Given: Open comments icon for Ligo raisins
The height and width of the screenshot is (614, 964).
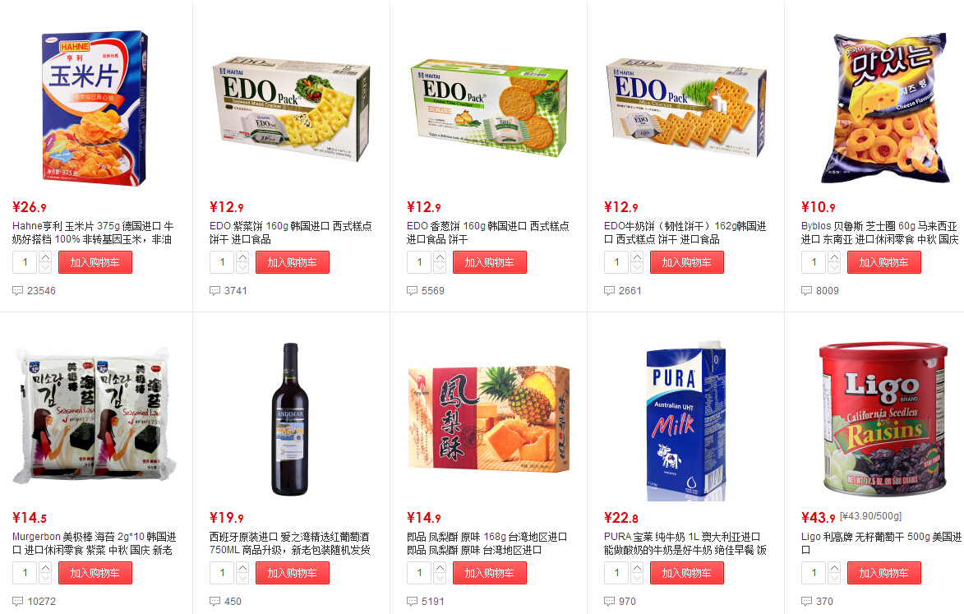Looking at the screenshot, I should pyautogui.click(x=806, y=601).
